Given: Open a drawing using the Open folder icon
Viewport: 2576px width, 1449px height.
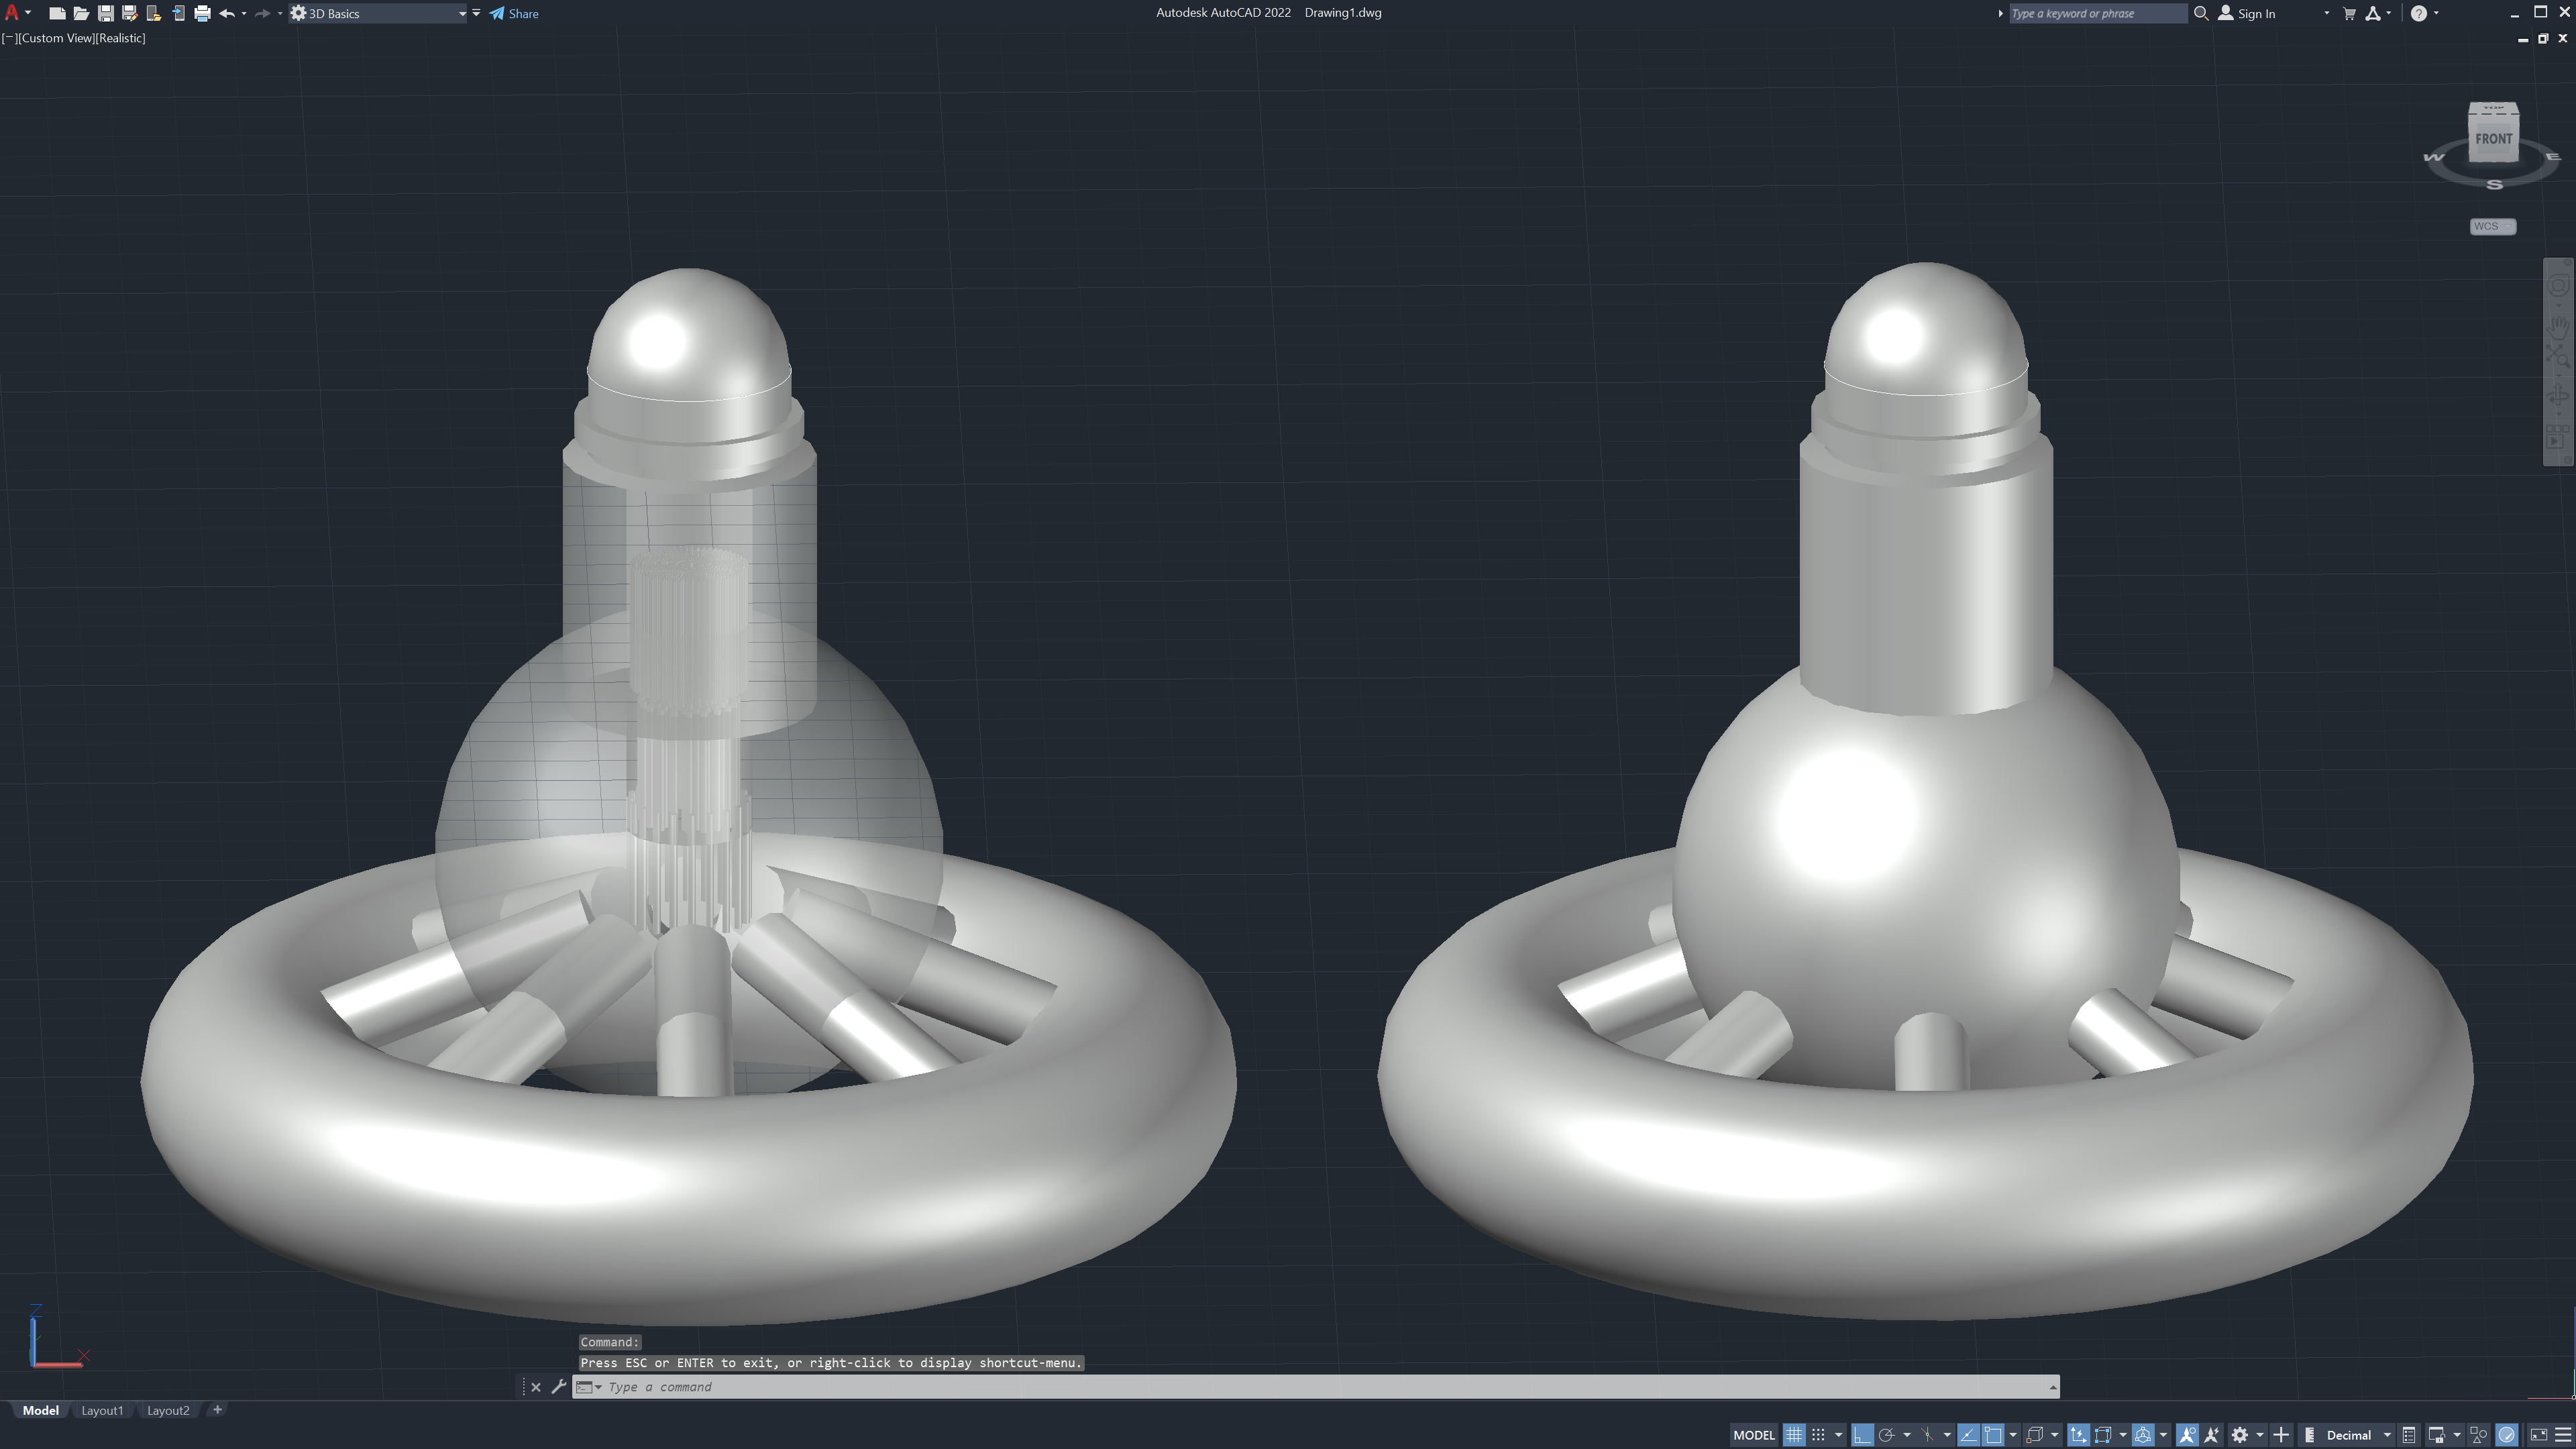Looking at the screenshot, I should (x=81, y=13).
